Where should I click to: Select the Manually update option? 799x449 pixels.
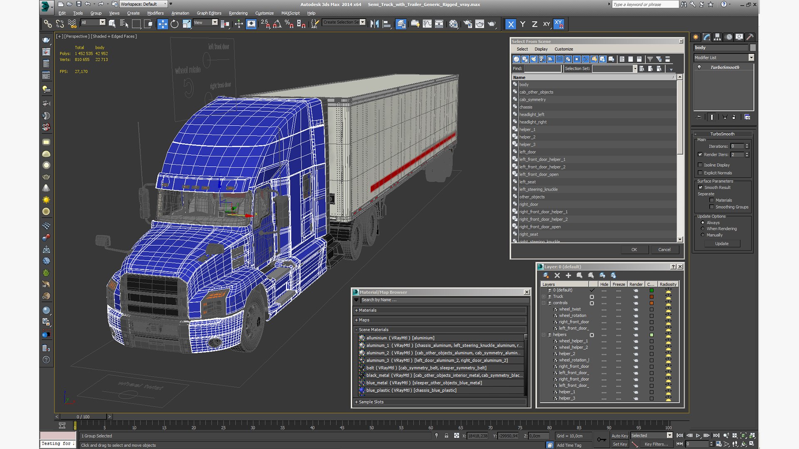(703, 235)
